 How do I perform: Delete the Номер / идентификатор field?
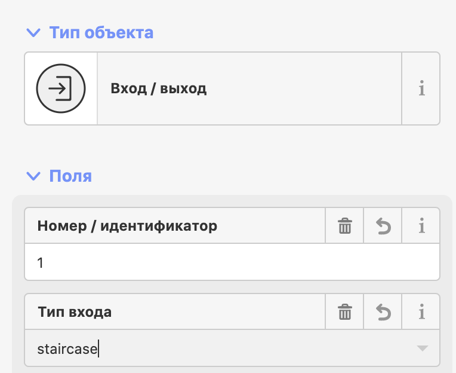pyautogui.click(x=344, y=226)
